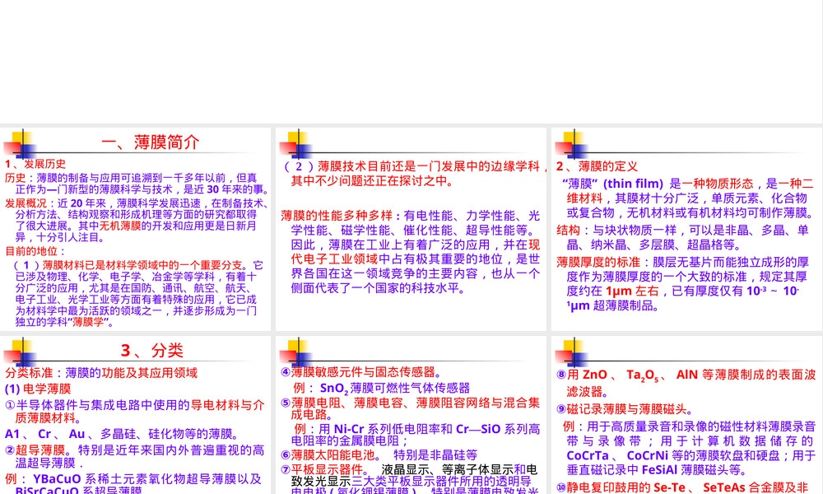Image resolution: width=823 pixels, height=494 pixels.
Task: Click the item ⑨磁记录薄膜与薄膜磁头。
Action: [x=625, y=409]
